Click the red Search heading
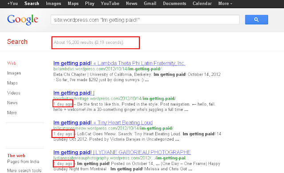Screen dimensions: 284x173 (x=17, y=42)
